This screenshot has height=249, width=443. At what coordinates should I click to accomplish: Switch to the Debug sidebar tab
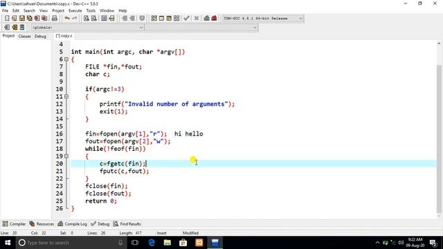40,36
